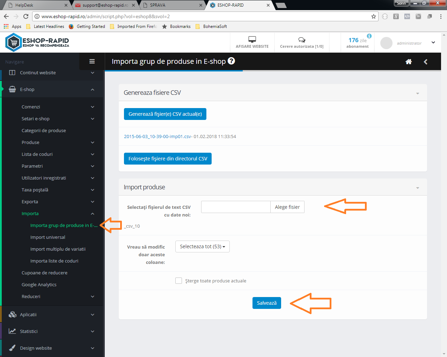Screen dimensions: 447x357
Task: Click the page scrollbar up arrow
Action: click(x=444, y=35)
